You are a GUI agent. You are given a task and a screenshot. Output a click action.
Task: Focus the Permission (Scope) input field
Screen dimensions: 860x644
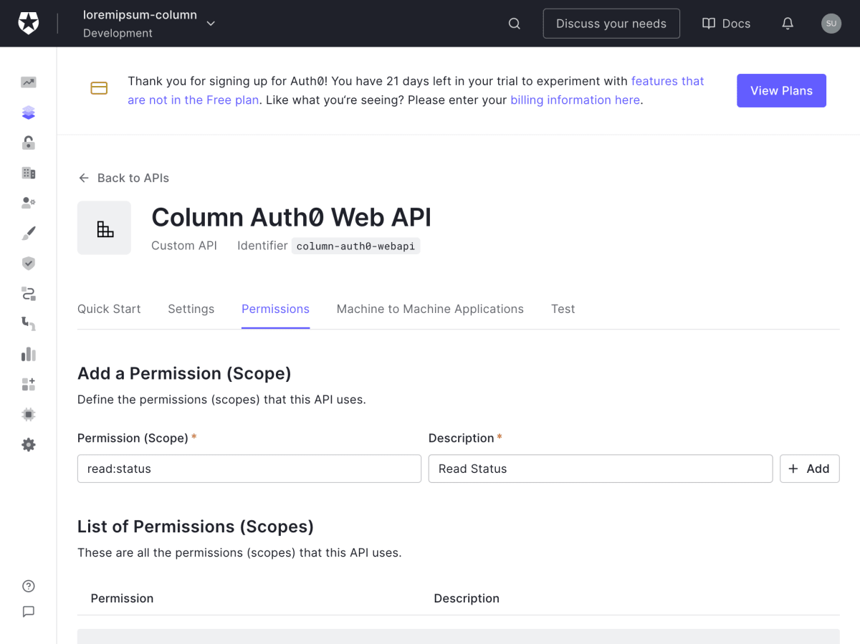249,468
